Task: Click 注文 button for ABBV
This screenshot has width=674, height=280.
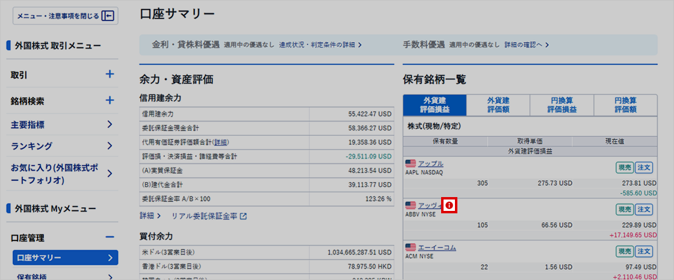Action: tap(644, 210)
